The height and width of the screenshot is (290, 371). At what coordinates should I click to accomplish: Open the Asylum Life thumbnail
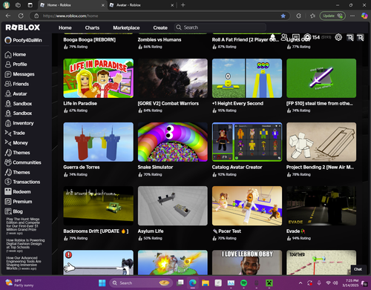(173, 205)
